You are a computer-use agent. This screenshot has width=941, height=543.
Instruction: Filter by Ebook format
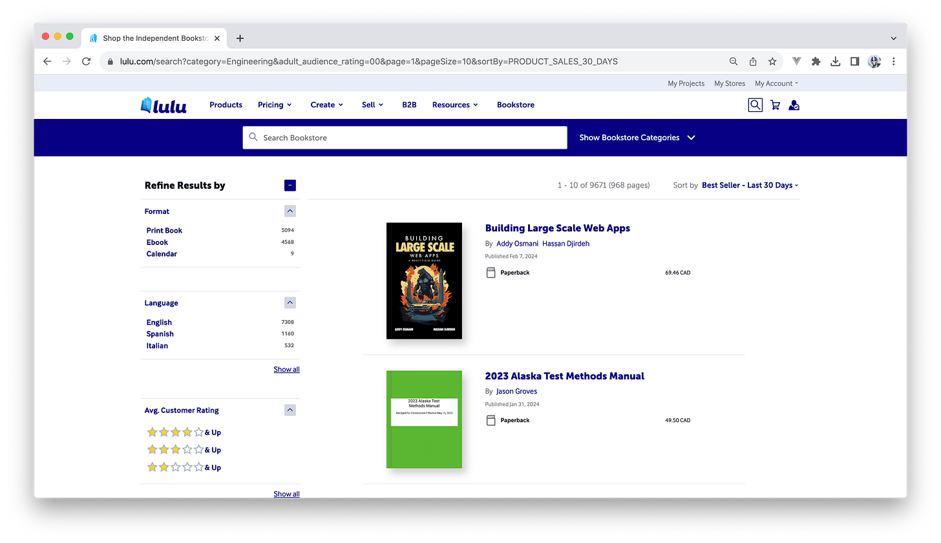click(x=157, y=242)
